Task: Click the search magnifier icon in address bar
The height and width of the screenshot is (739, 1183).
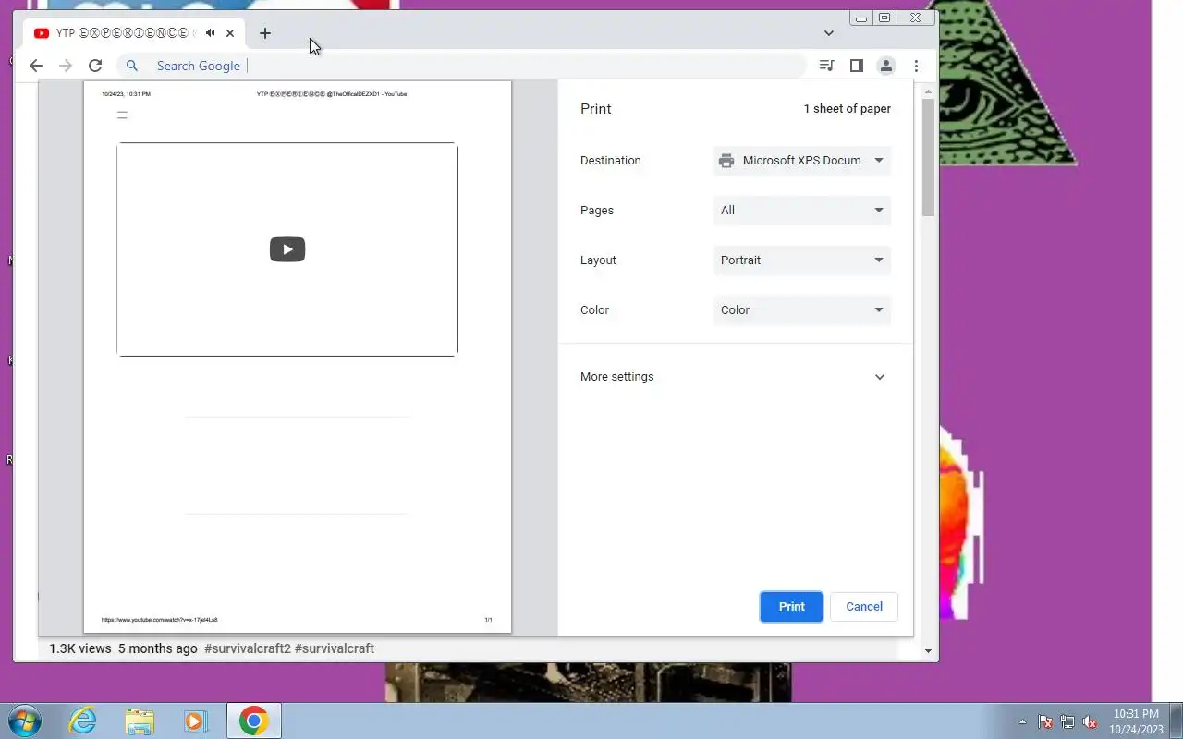Action: 132,66
